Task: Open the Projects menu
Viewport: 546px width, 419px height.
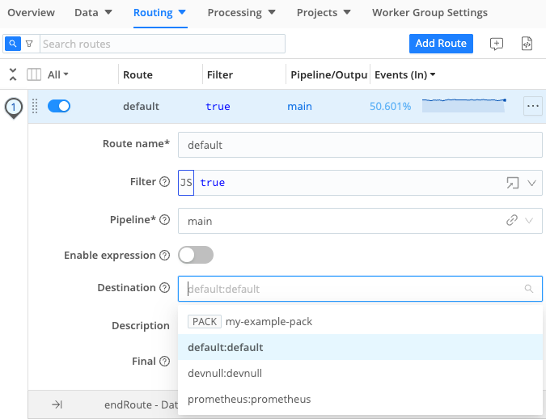Action: pyautogui.click(x=324, y=13)
